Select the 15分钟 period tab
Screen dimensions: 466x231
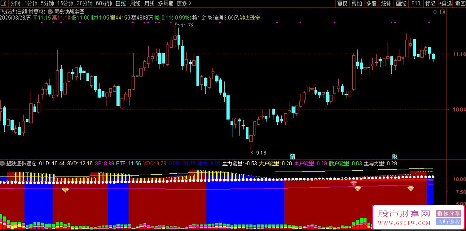65,4
